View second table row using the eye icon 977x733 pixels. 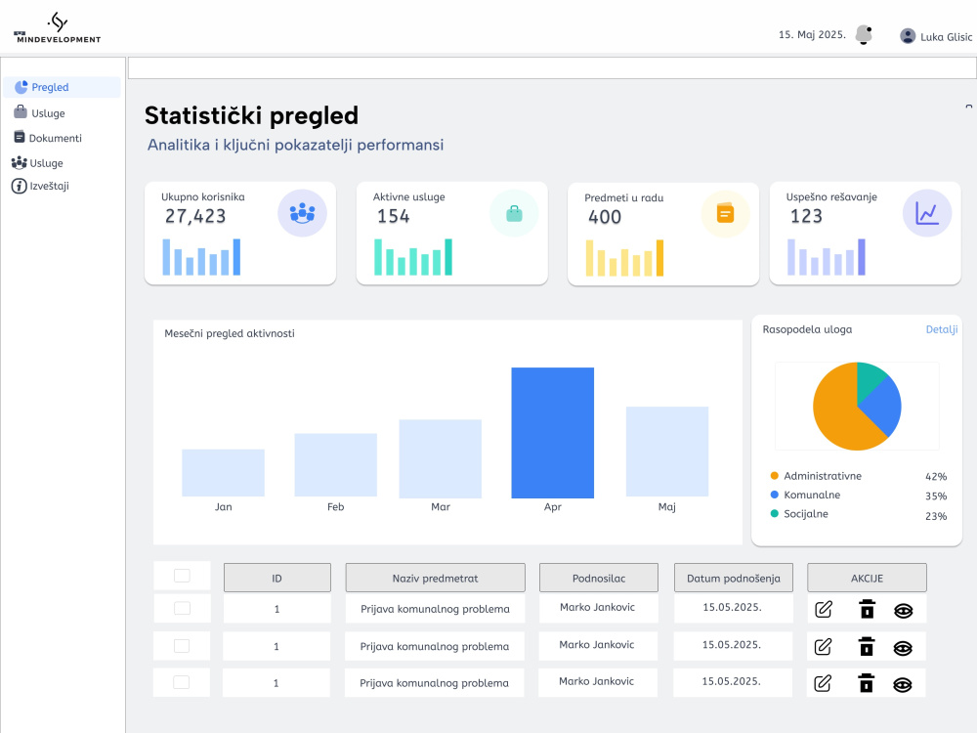(x=903, y=648)
